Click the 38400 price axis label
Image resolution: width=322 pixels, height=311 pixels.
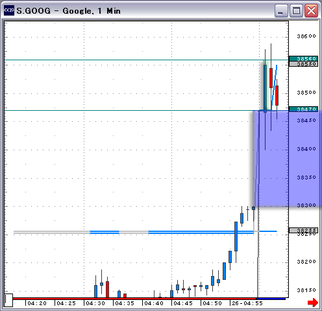(306, 149)
